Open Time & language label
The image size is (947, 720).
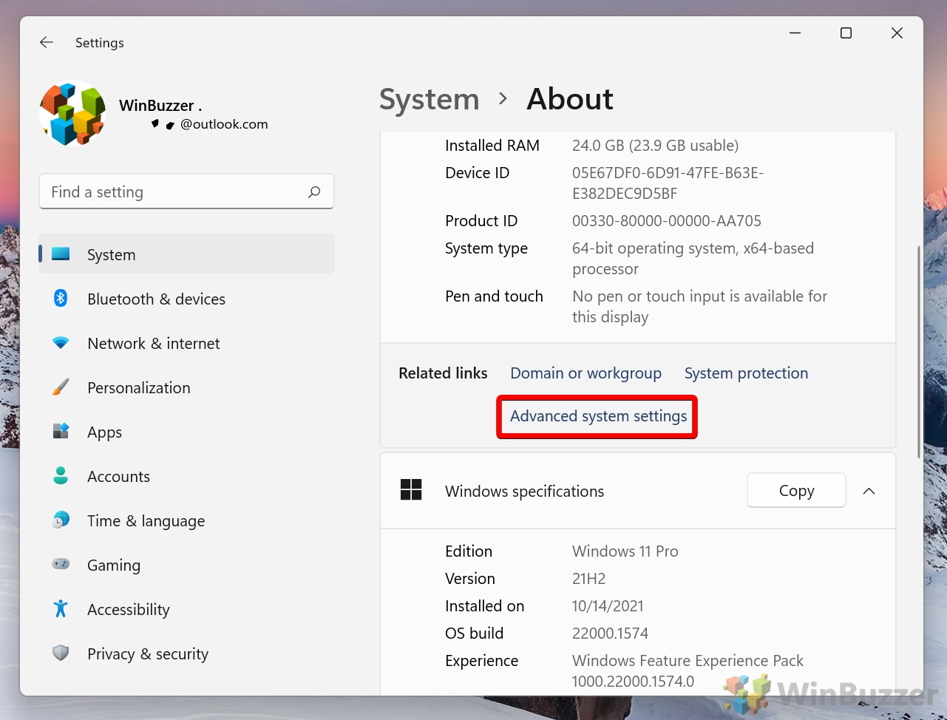coord(146,521)
